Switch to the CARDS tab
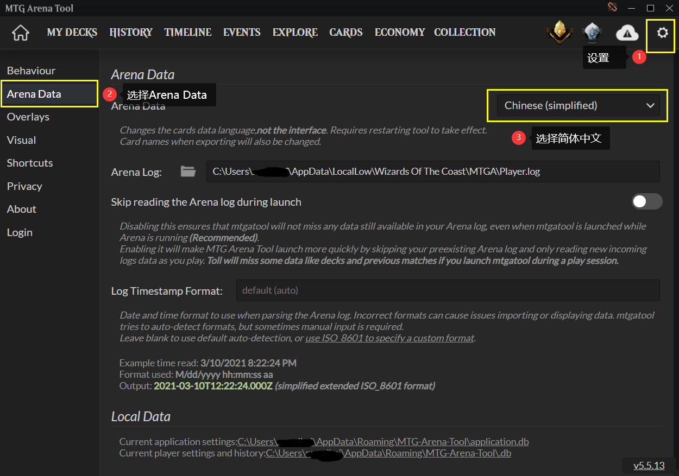Screen dimensions: 679x476 click(x=346, y=33)
